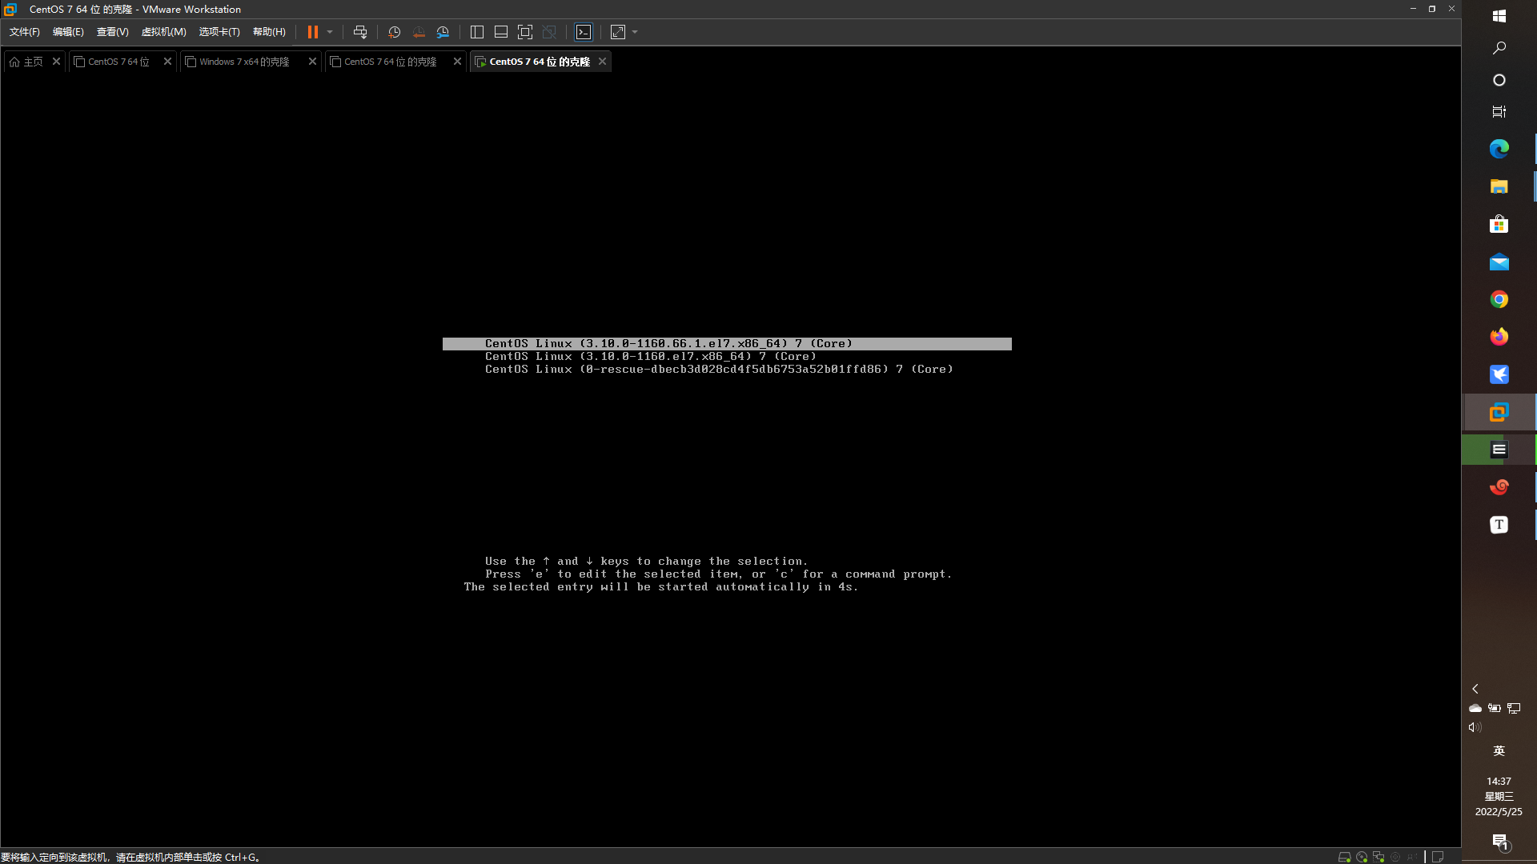The width and height of the screenshot is (1537, 864).
Task: Click the hard disk status icon
Action: [1344, 857]
